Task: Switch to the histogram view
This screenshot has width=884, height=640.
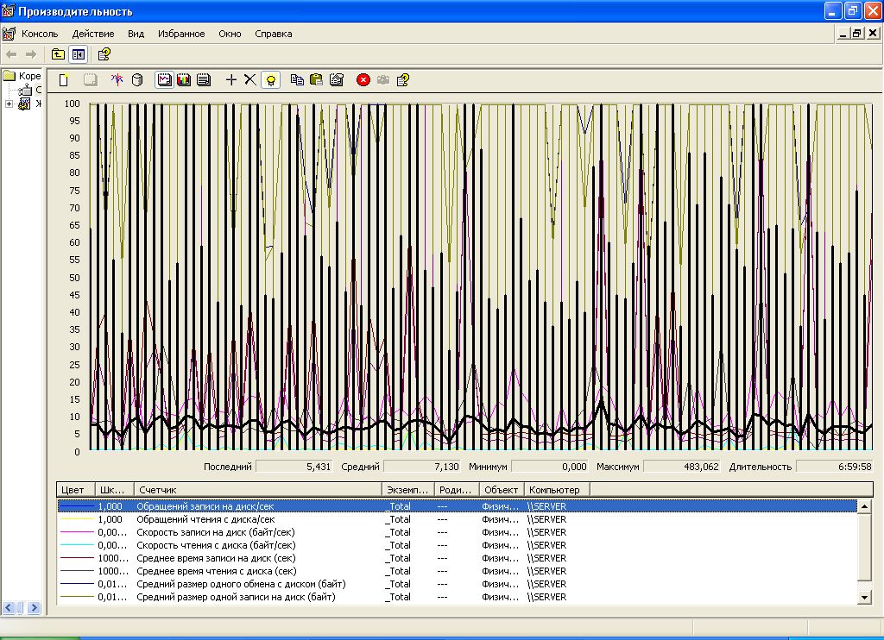Action: tap(184, 80)
